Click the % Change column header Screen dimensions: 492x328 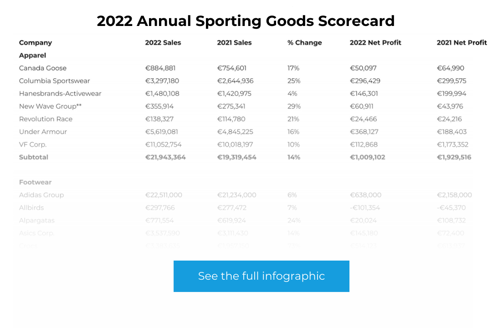[x=304, y=42]
